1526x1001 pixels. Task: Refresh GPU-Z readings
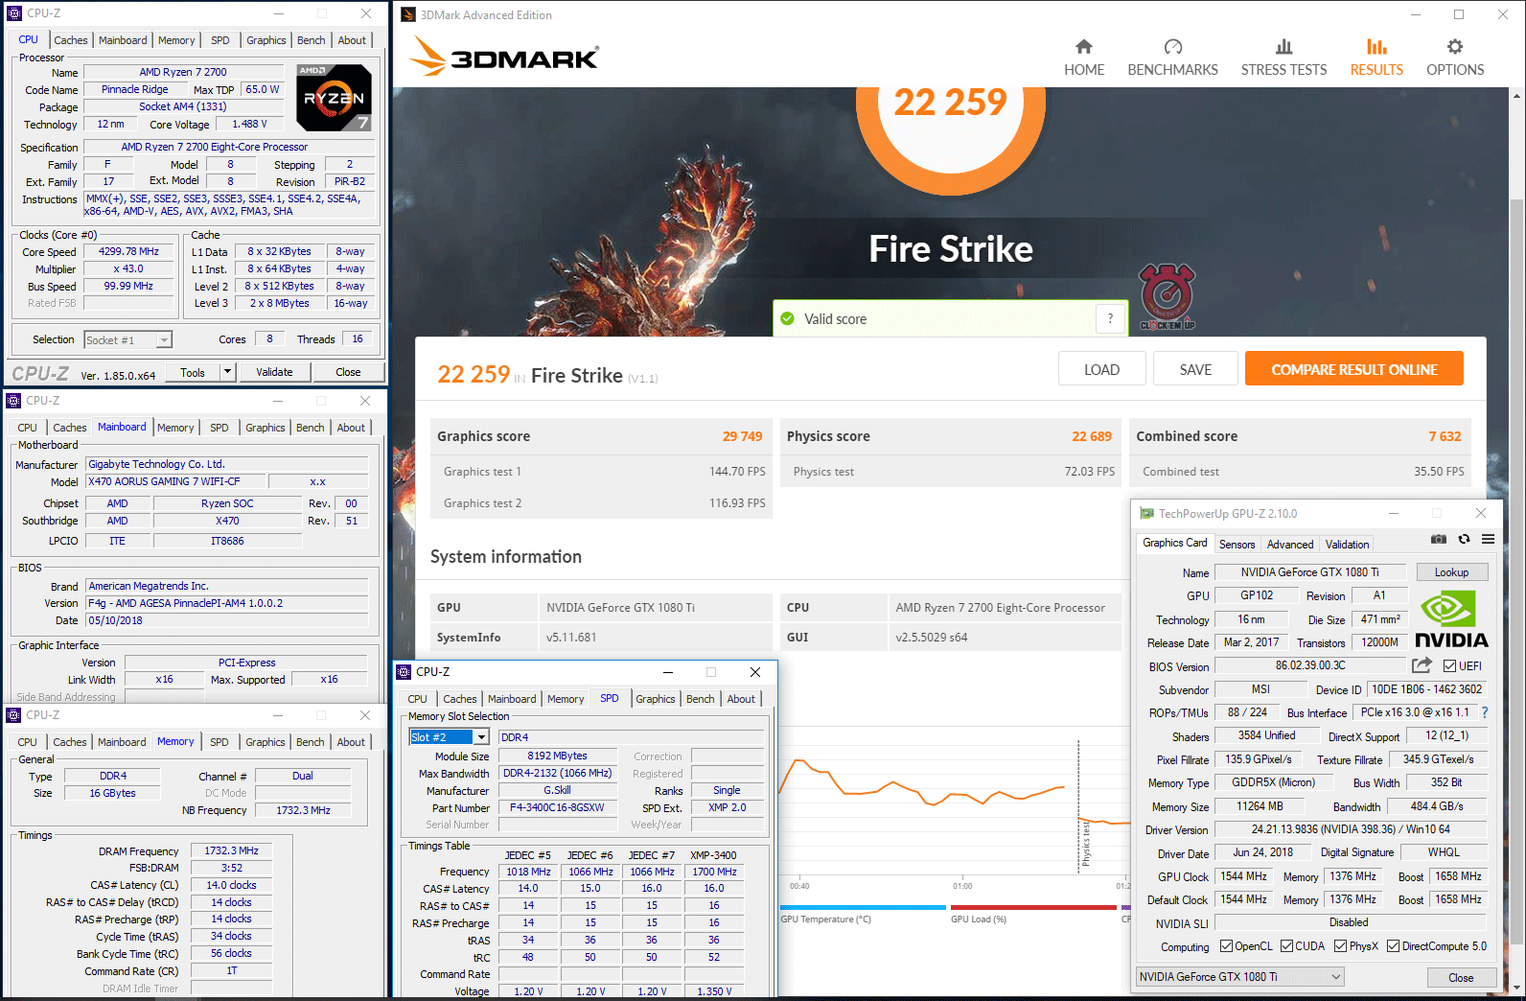pyautogui.click(x=1464, y=540)
